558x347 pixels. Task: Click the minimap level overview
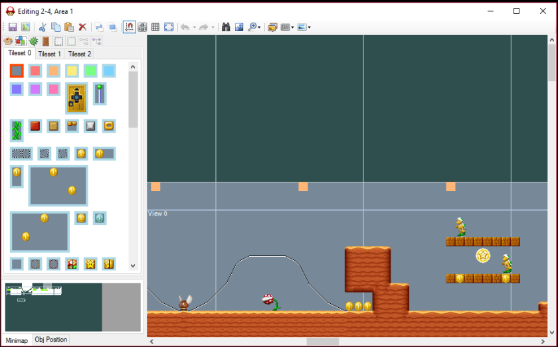click(x=53, y=307)
